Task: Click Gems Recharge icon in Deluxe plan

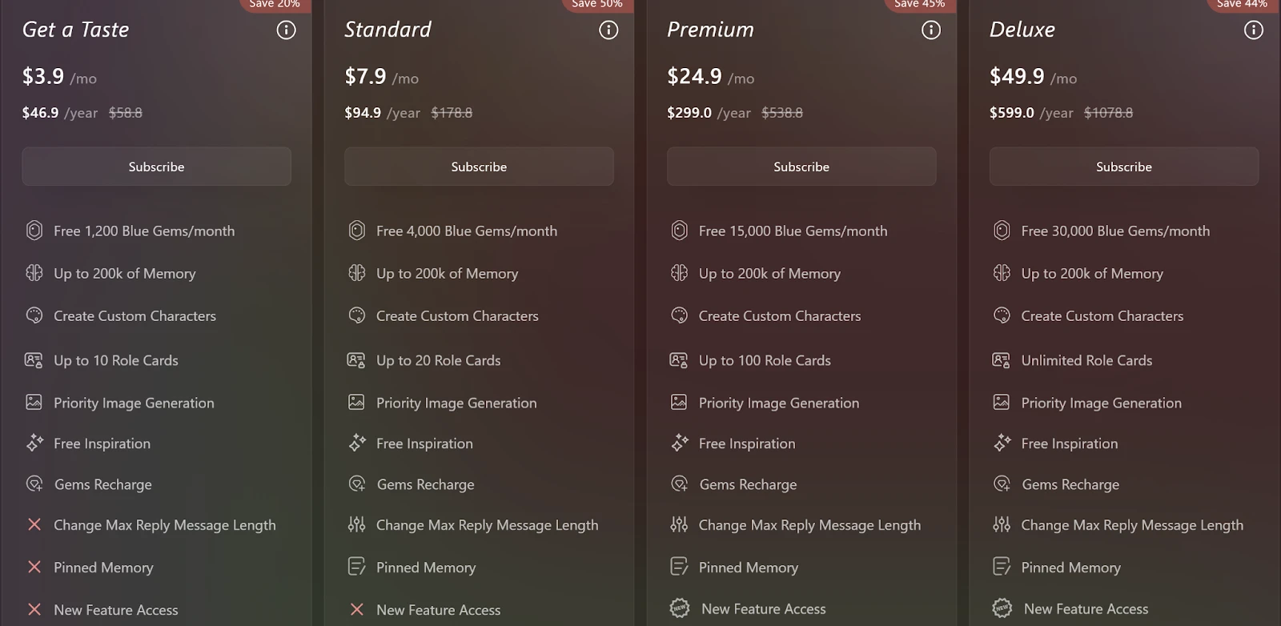Action: [1002, 484]
